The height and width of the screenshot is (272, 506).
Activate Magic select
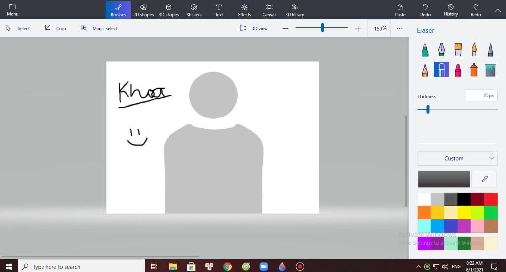click(x=99, y=28)
